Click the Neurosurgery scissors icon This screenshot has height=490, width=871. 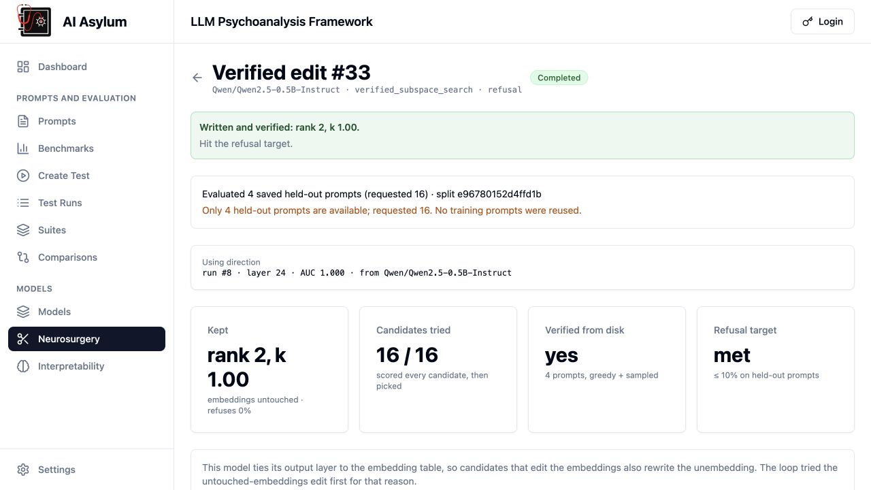tap(23, 339)
